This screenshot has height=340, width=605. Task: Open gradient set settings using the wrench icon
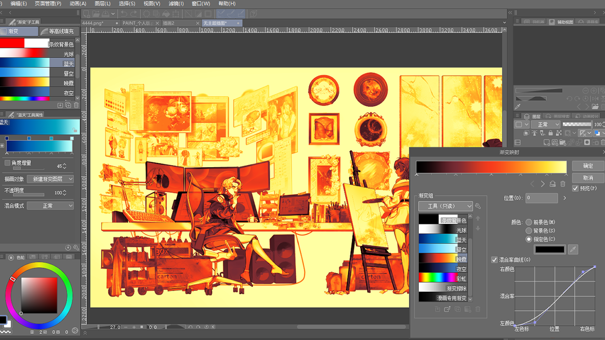point(478,206)
